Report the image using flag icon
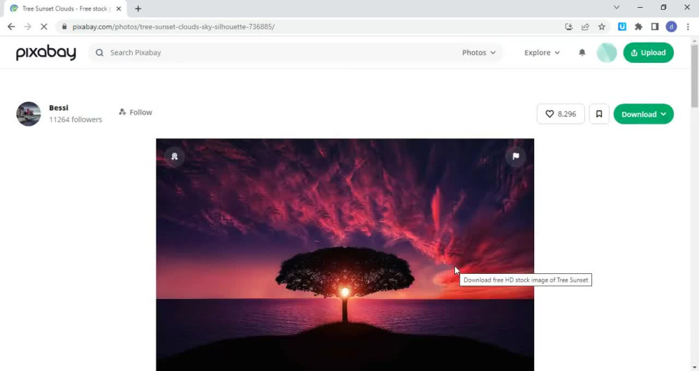The height and width of the screenshot is (371, 699). click(x=515, y=157)
